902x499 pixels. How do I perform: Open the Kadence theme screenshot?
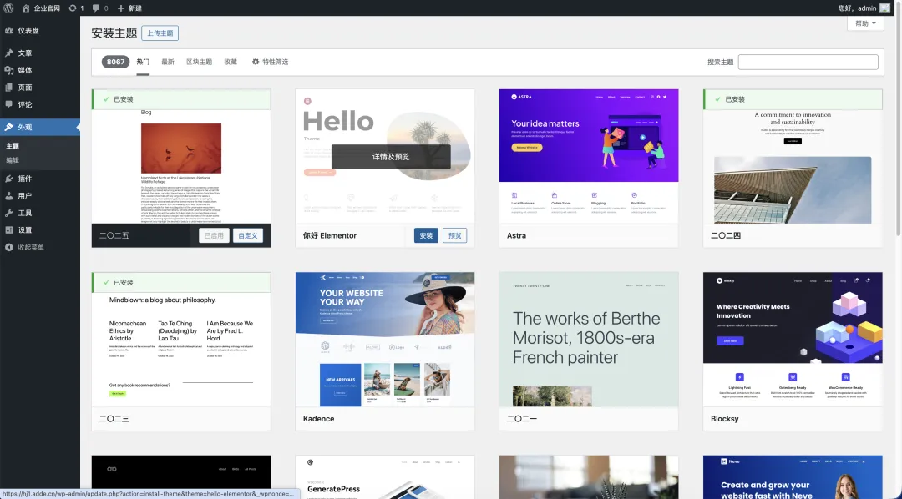pyautogui.click(x=385, y=340)
